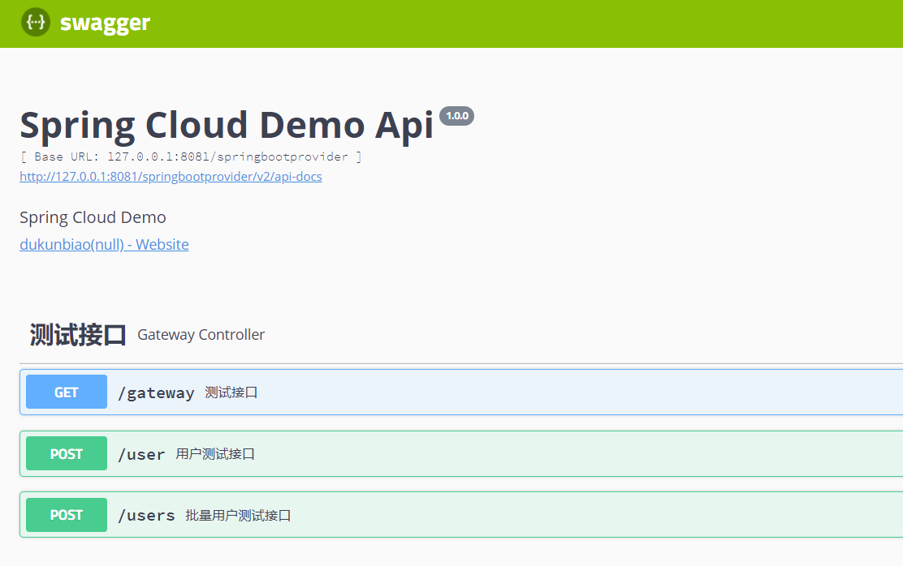
Task: Click the Gateway Controller description label
Action: [x=201, y=335]
